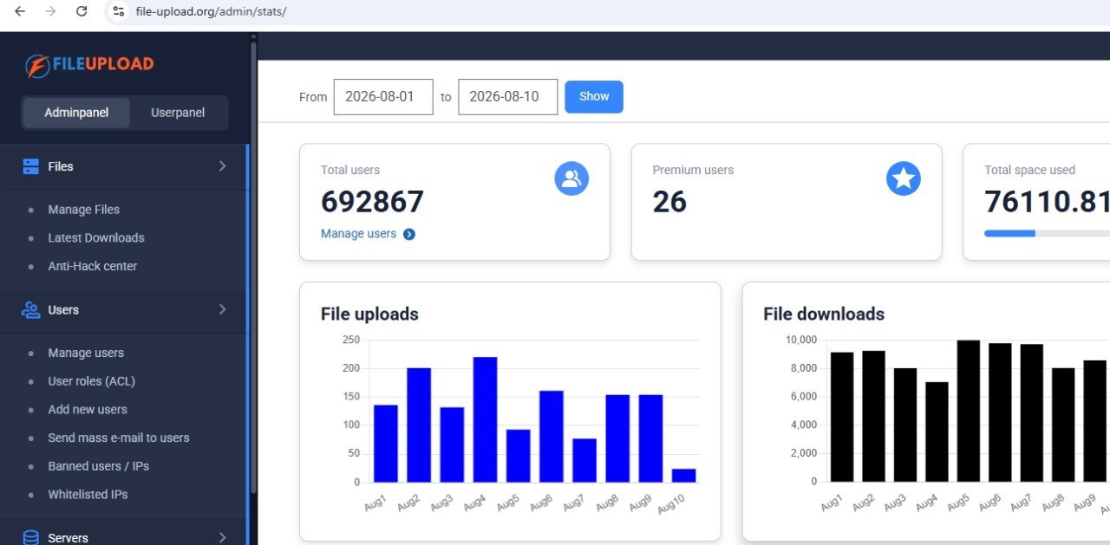
Task: Open Anti-Hack center
Action: coord(93,266)
